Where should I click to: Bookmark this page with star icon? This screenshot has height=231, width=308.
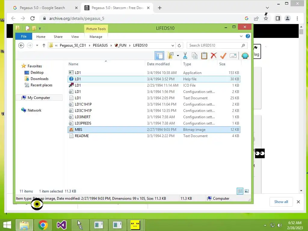tap(266, 18)
